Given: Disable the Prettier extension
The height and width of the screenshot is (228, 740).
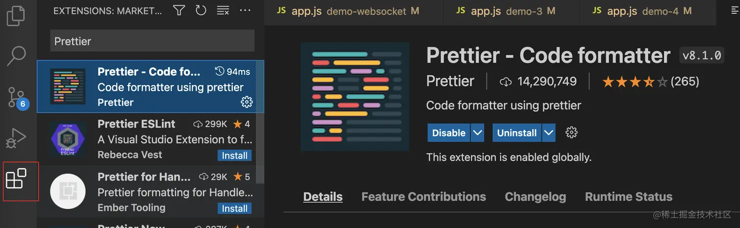Looking at the screenshot, I should 449,133.
